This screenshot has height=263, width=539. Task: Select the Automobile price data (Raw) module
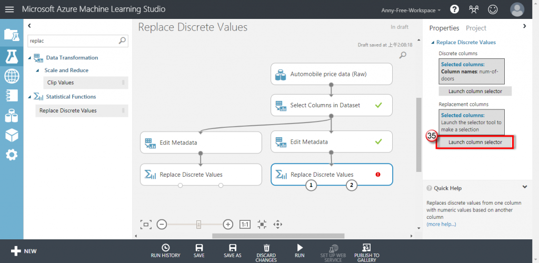(332, 74)
